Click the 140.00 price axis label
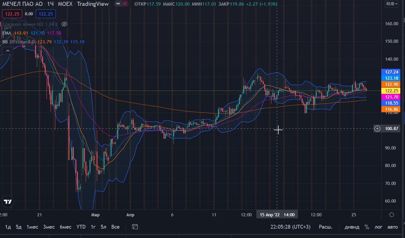The image size is (405, 238). pos(391,59)
